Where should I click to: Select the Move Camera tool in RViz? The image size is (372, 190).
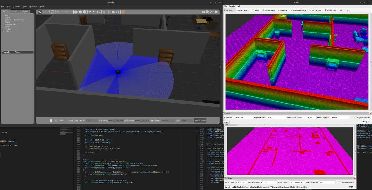pos(242,10)
